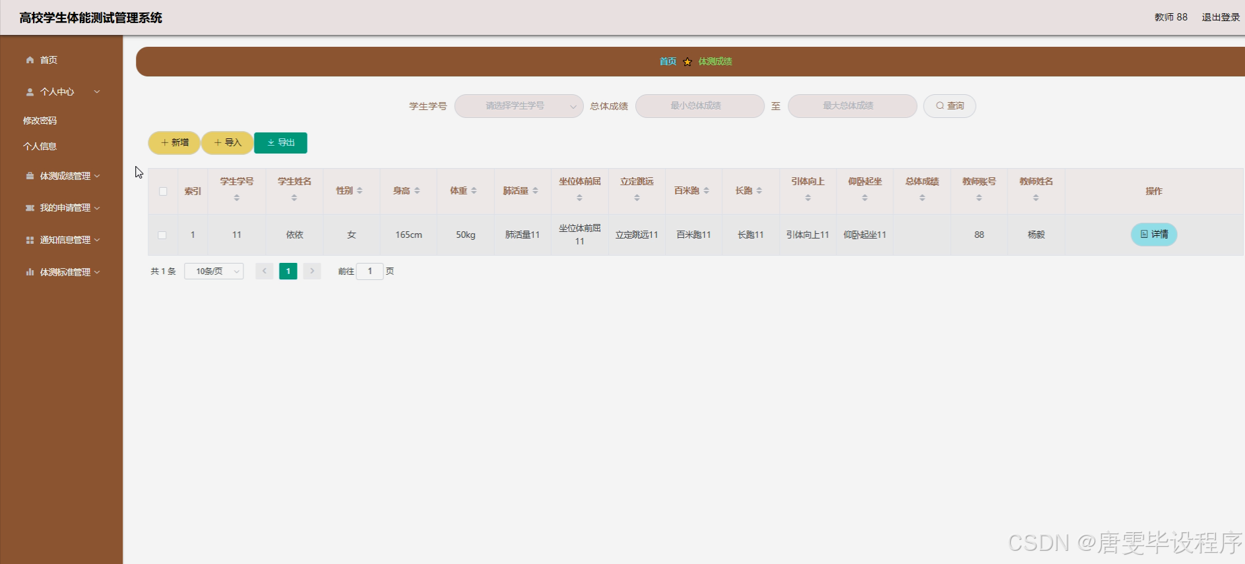Sort by 立定跳远 column arrows

coord(637,198)
